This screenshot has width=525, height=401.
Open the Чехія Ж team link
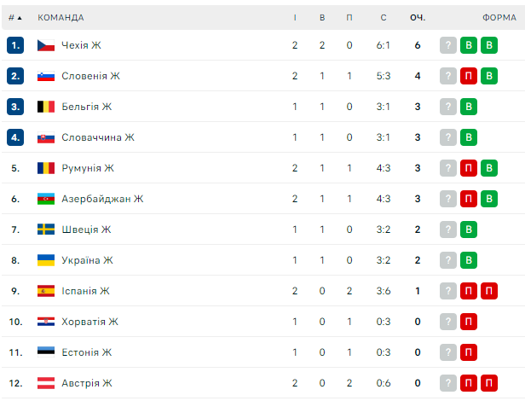coord(81,45)
